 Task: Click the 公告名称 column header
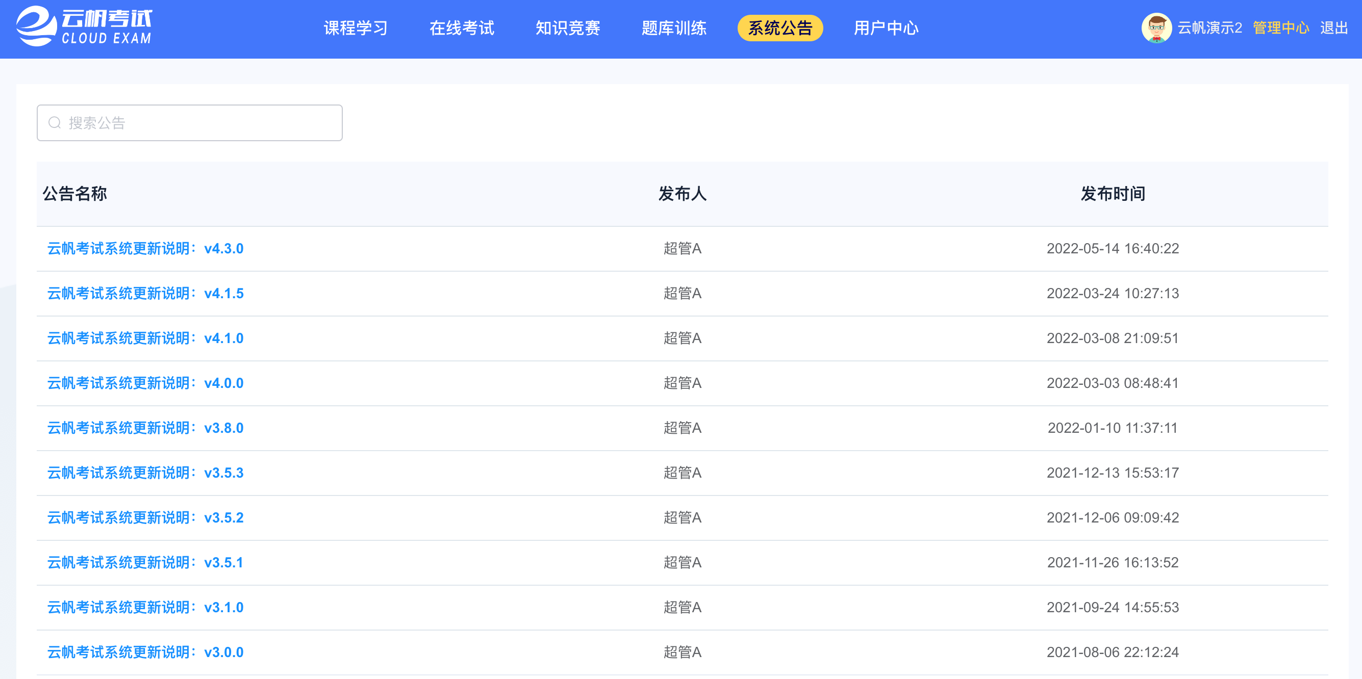pos(74,194)
